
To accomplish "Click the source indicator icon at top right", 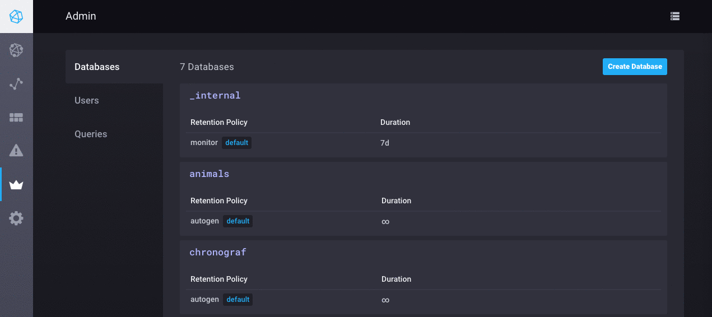I will (x=675, y=16).
